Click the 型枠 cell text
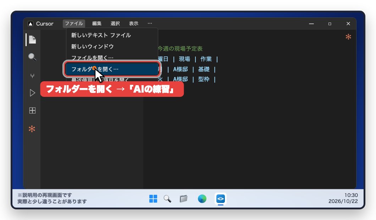Screen dimensions: 376x220 [x=204, y=79]
